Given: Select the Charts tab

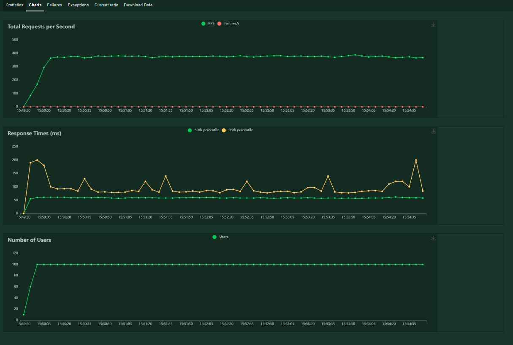Looking at the screenshot, I should click(35, 5).
